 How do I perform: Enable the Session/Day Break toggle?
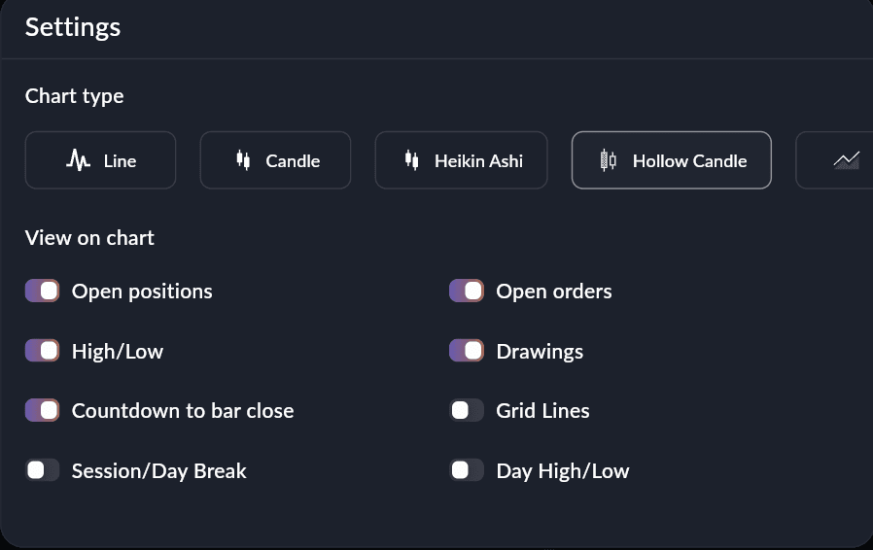pos(43,470)
